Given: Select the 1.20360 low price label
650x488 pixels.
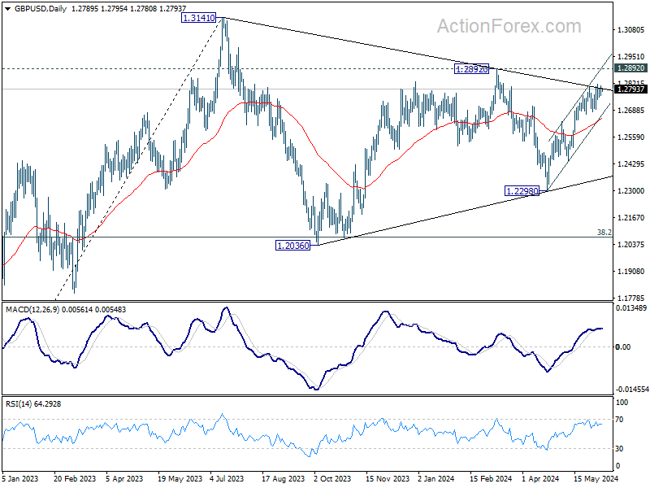Looking at the screenshot, I should (x=292, y=246).
